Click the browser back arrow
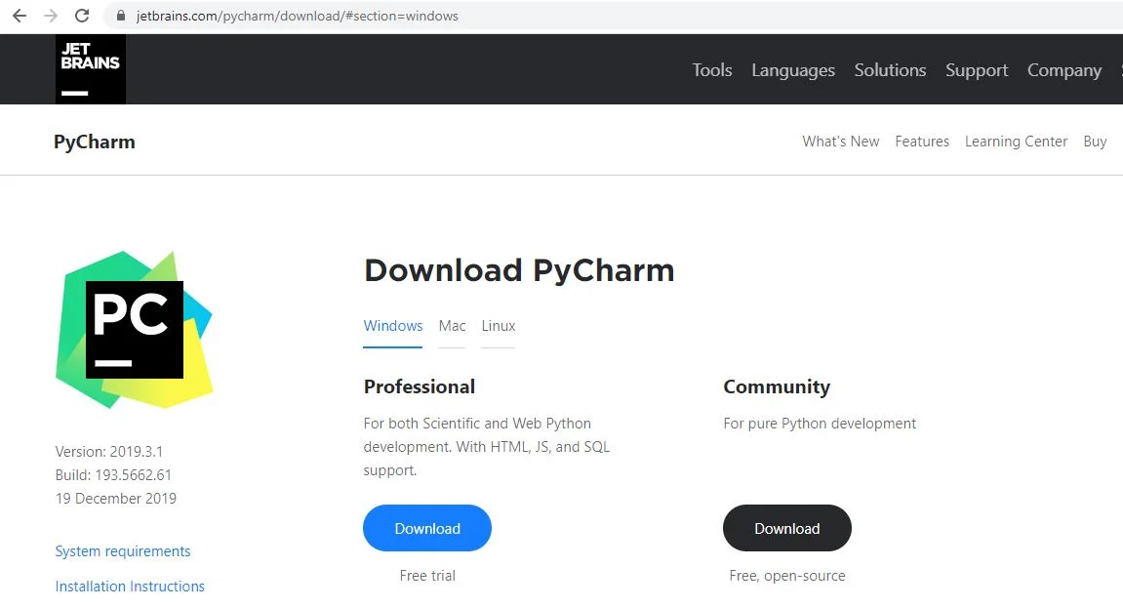Viewport: 1123px width, 608px height. pos(20,16)
